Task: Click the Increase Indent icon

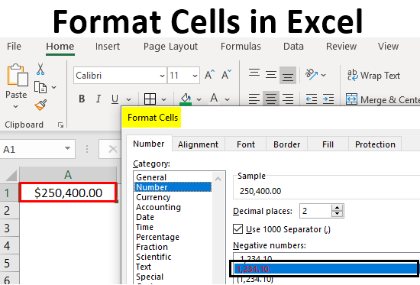Action: pyautogui.click(x=328, y=99)
